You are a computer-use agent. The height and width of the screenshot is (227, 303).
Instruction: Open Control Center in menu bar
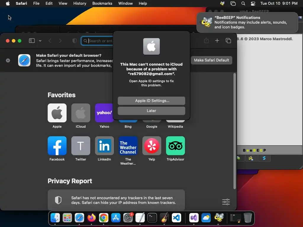click(x=253, y=3)
